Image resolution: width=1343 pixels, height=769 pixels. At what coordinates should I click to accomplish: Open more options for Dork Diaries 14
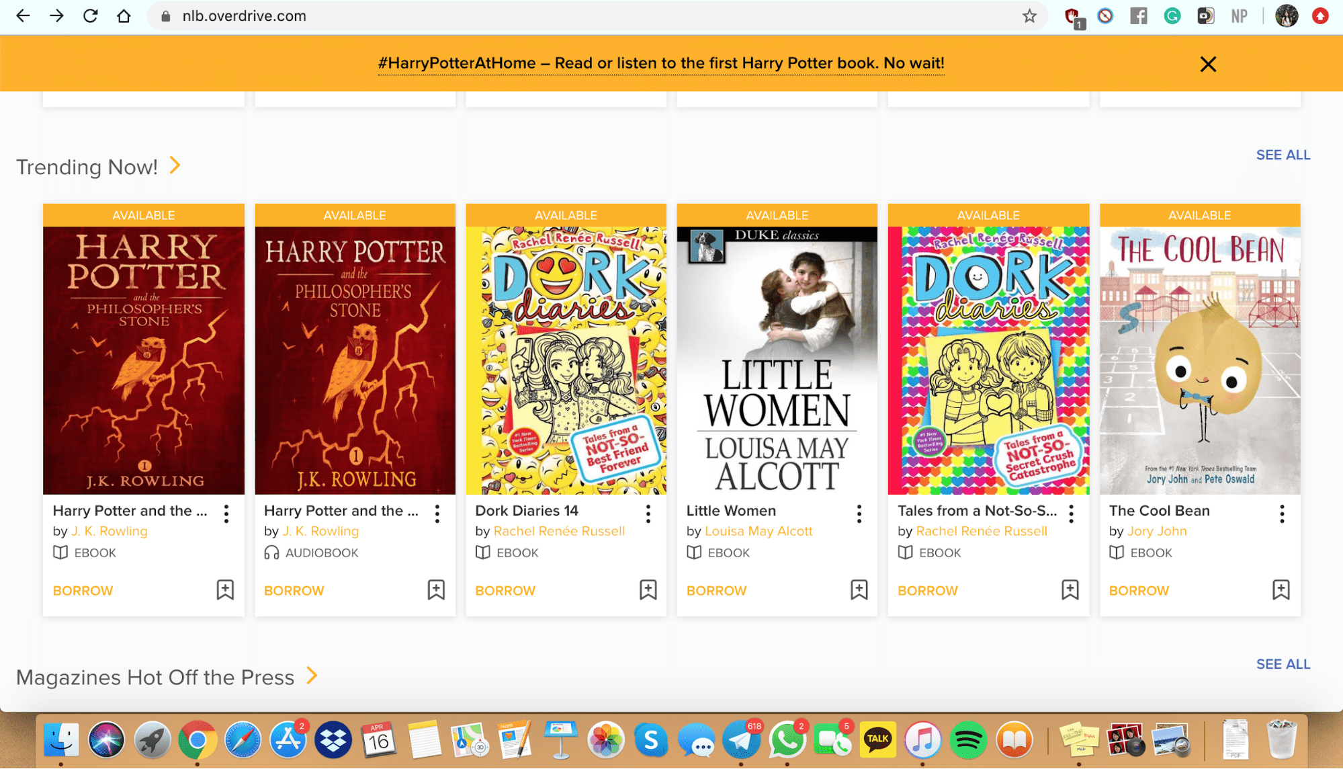648,514
